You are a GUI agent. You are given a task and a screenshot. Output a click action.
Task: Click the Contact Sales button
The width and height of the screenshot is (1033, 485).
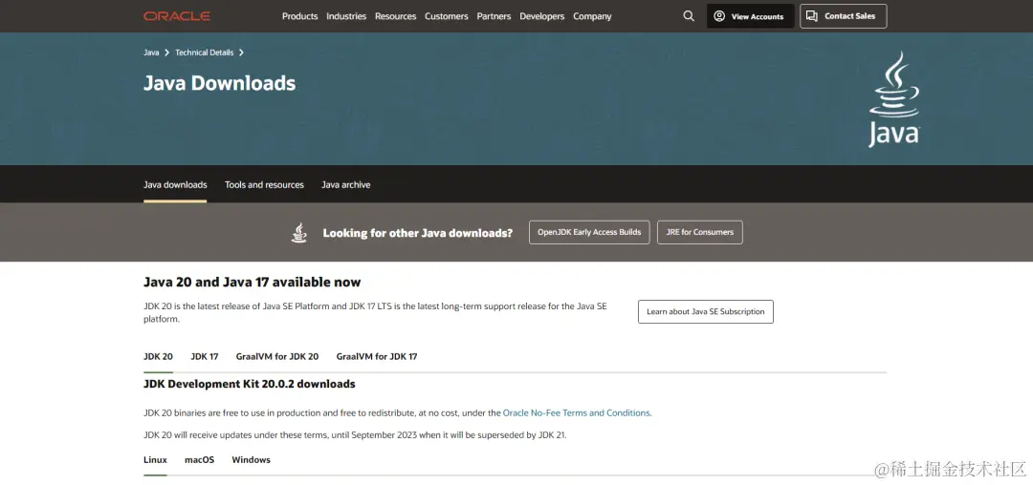(844, 16)
